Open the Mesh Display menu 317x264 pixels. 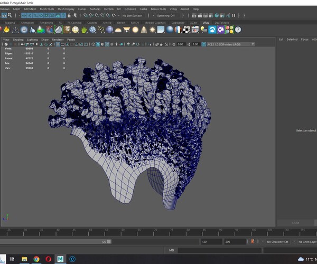tap(66, 9)
